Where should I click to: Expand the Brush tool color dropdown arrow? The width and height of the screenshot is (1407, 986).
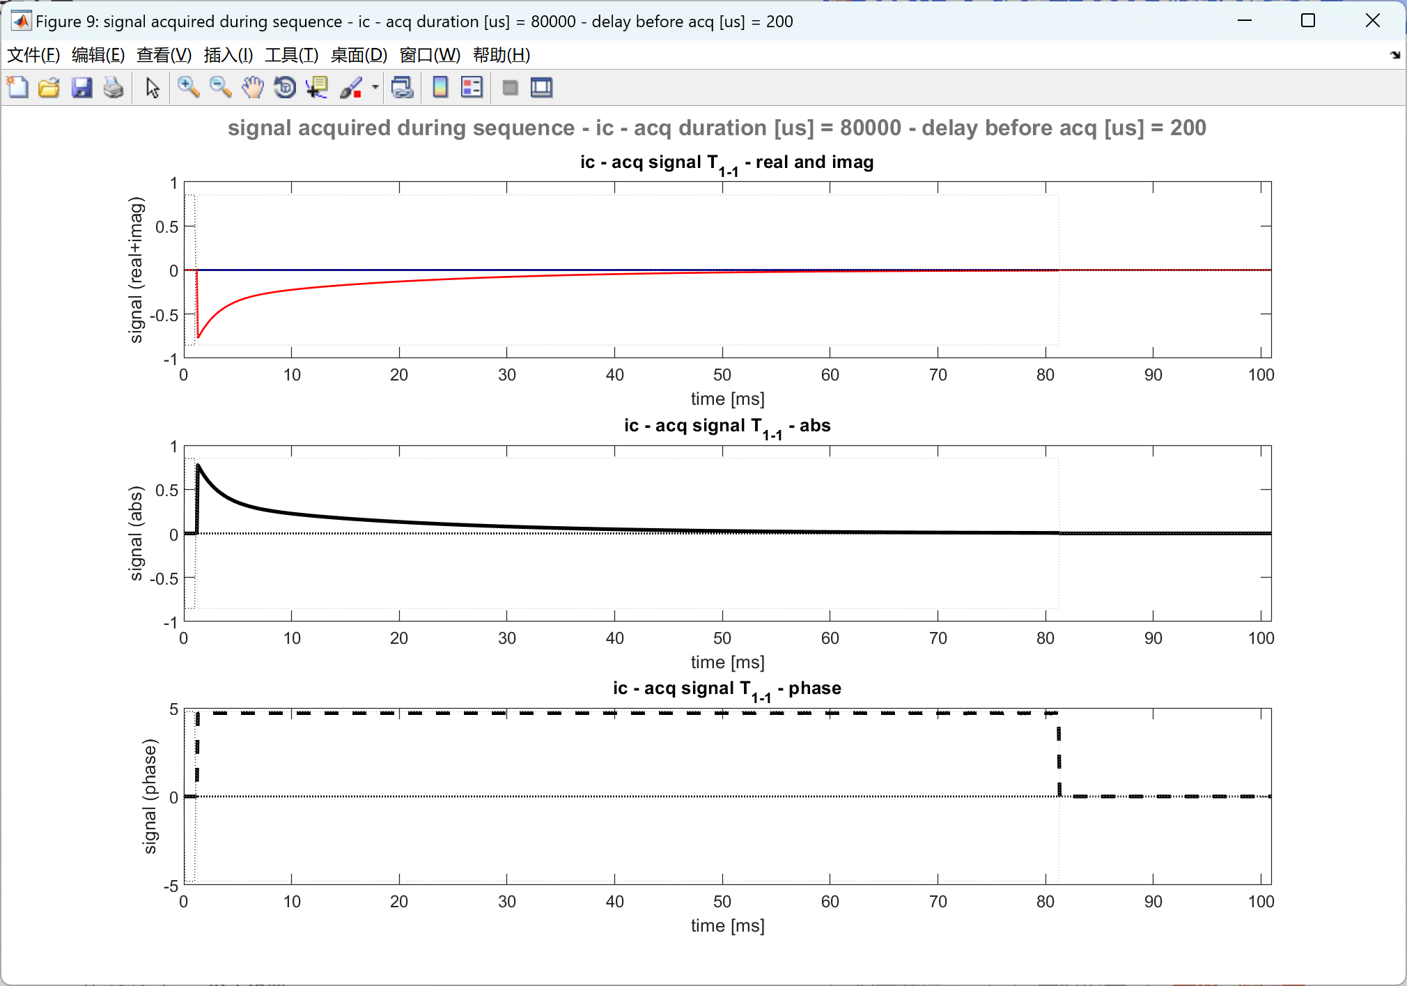coord(375,88)
